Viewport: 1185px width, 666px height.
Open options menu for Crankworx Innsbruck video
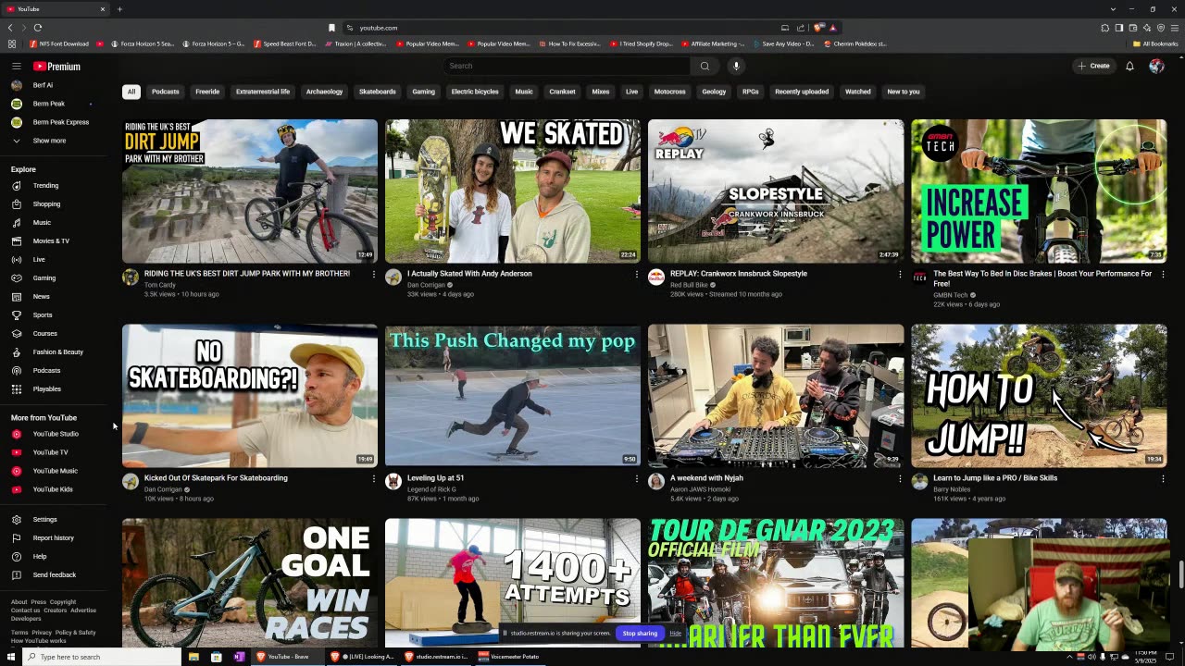click(x=900, y=274)
